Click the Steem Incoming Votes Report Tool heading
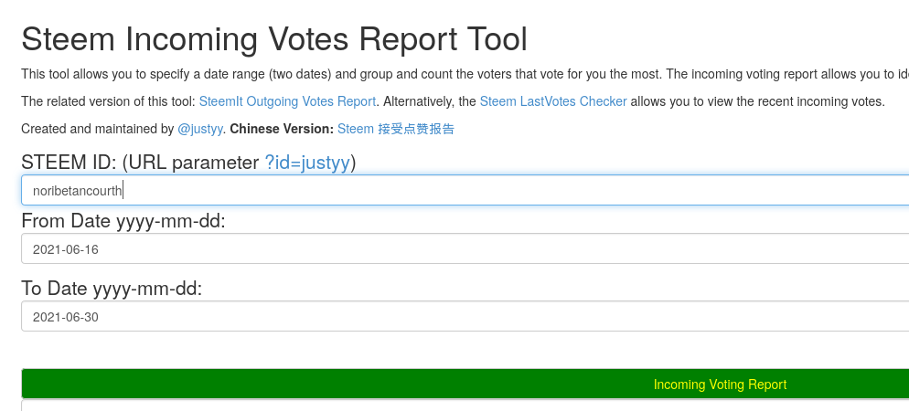Viewport: 909px width, 411px height. (274, 39)
